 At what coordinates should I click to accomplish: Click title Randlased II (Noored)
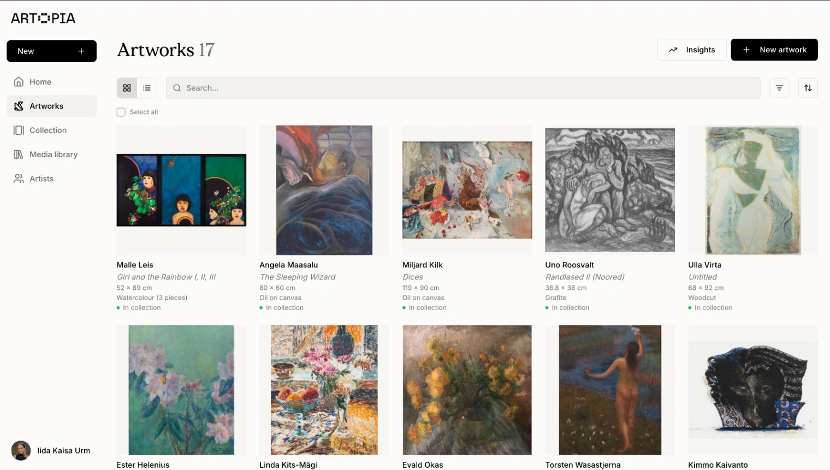click(585, 277)
